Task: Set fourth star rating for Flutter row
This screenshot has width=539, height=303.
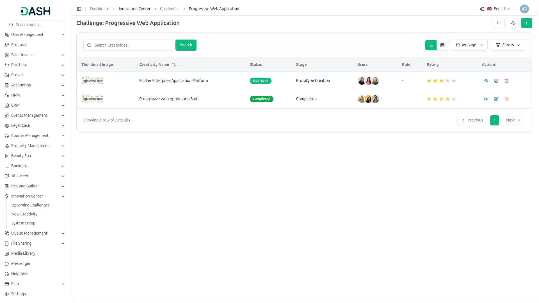Action: [447, 81]
